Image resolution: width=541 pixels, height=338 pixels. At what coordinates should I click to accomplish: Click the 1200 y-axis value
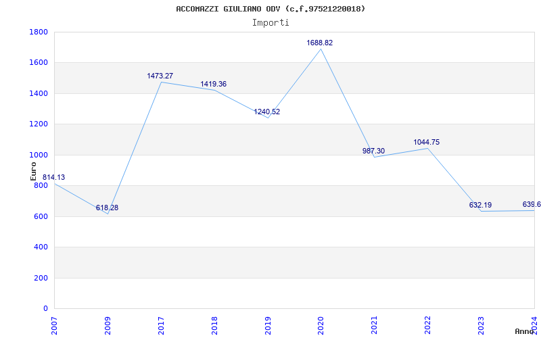tap(39, 124)
